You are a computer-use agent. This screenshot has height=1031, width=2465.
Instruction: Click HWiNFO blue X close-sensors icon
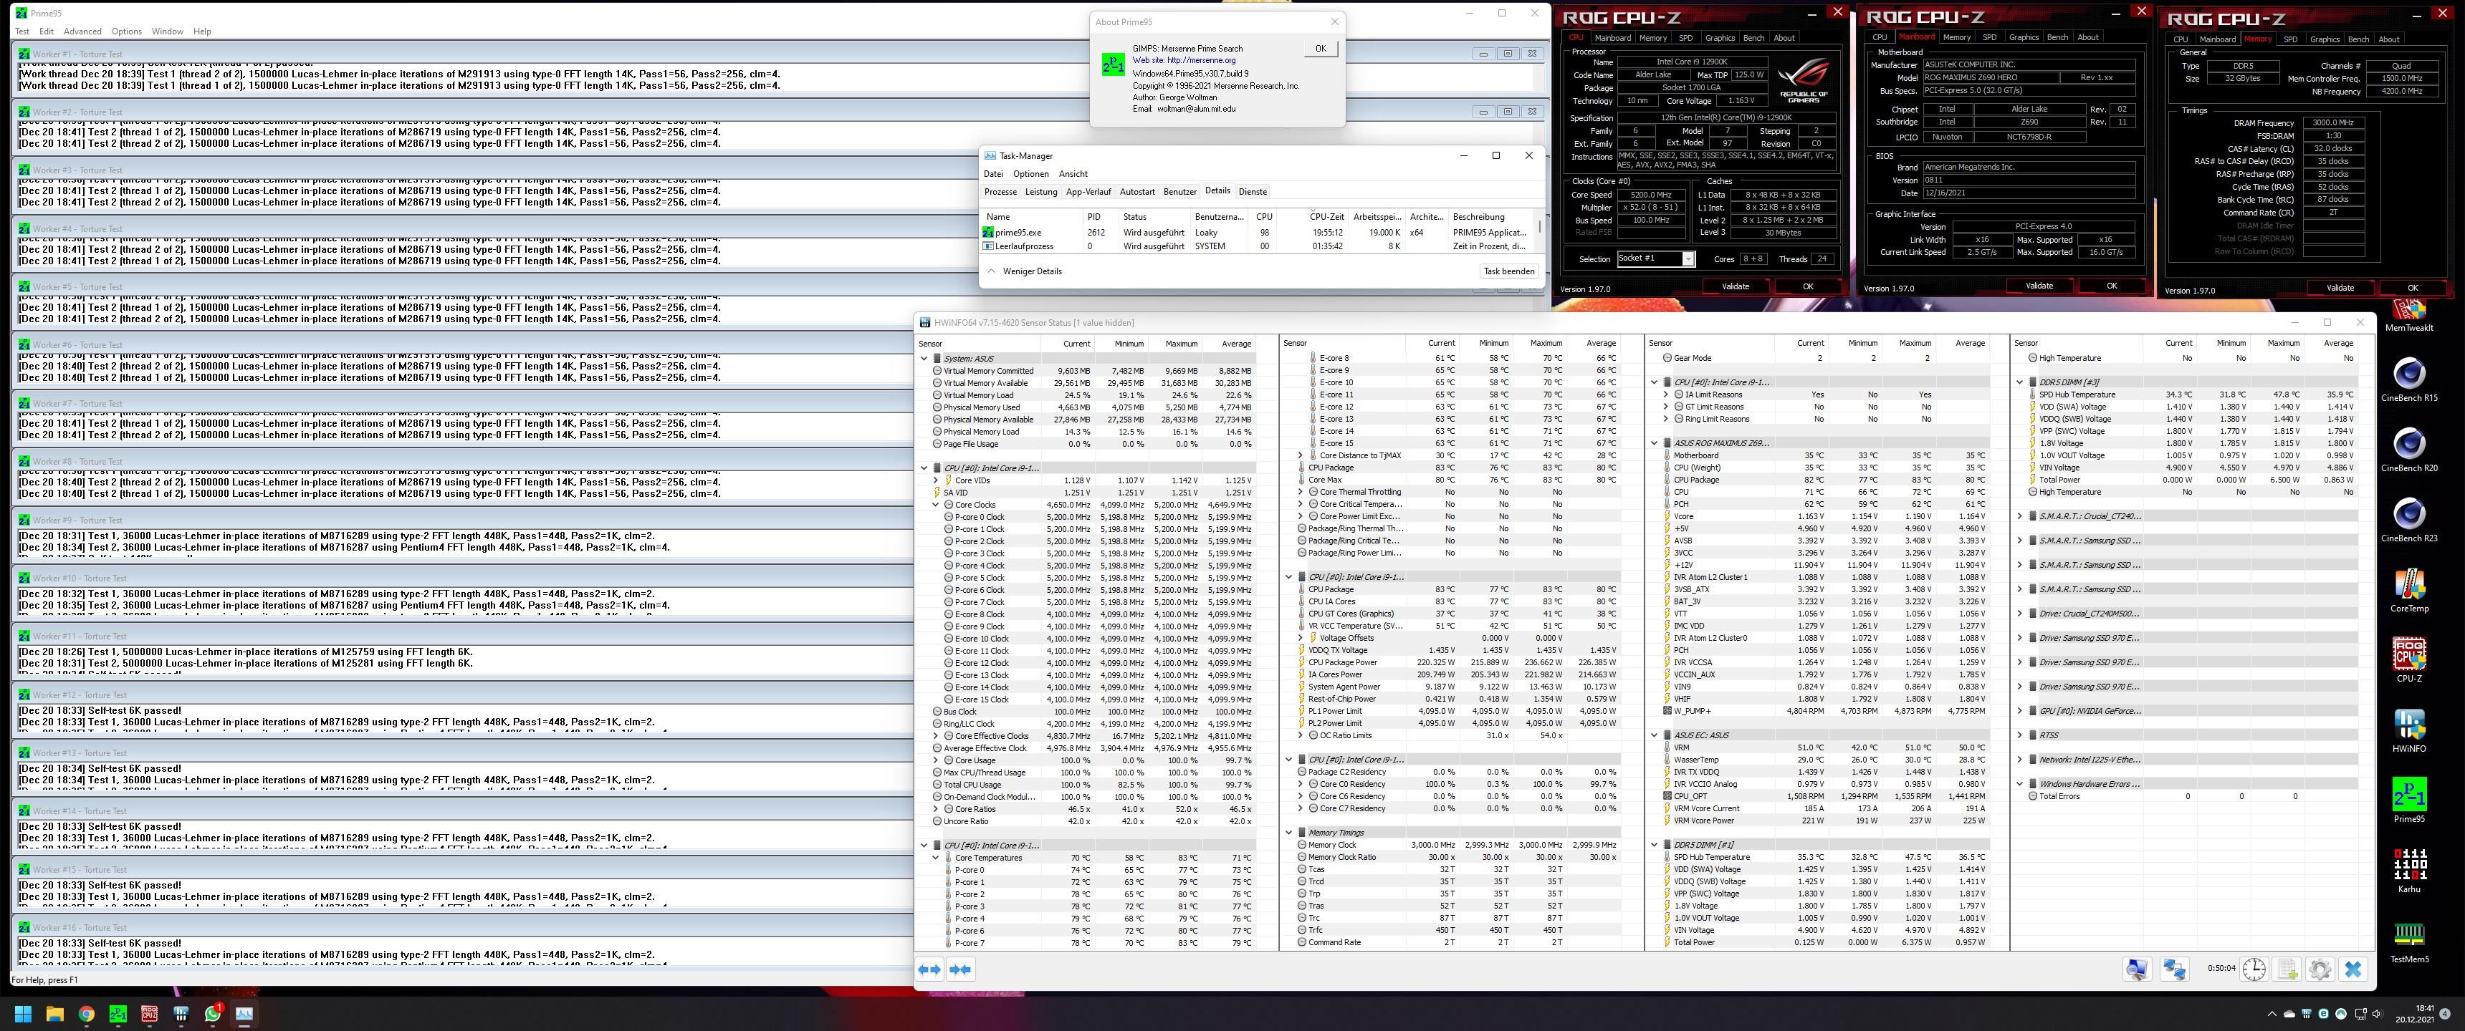click(2353, 970)
